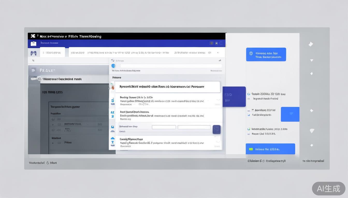
Task: Click the back arrow icon below the tab row
Action: (x=33, y=61)
